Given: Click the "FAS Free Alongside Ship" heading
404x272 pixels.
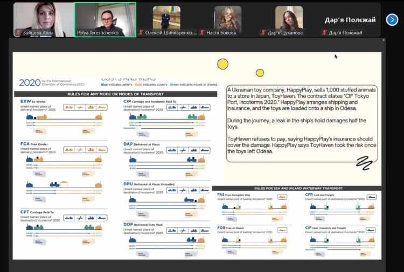Looking at the screenshot, I should [x=234, y=195].
